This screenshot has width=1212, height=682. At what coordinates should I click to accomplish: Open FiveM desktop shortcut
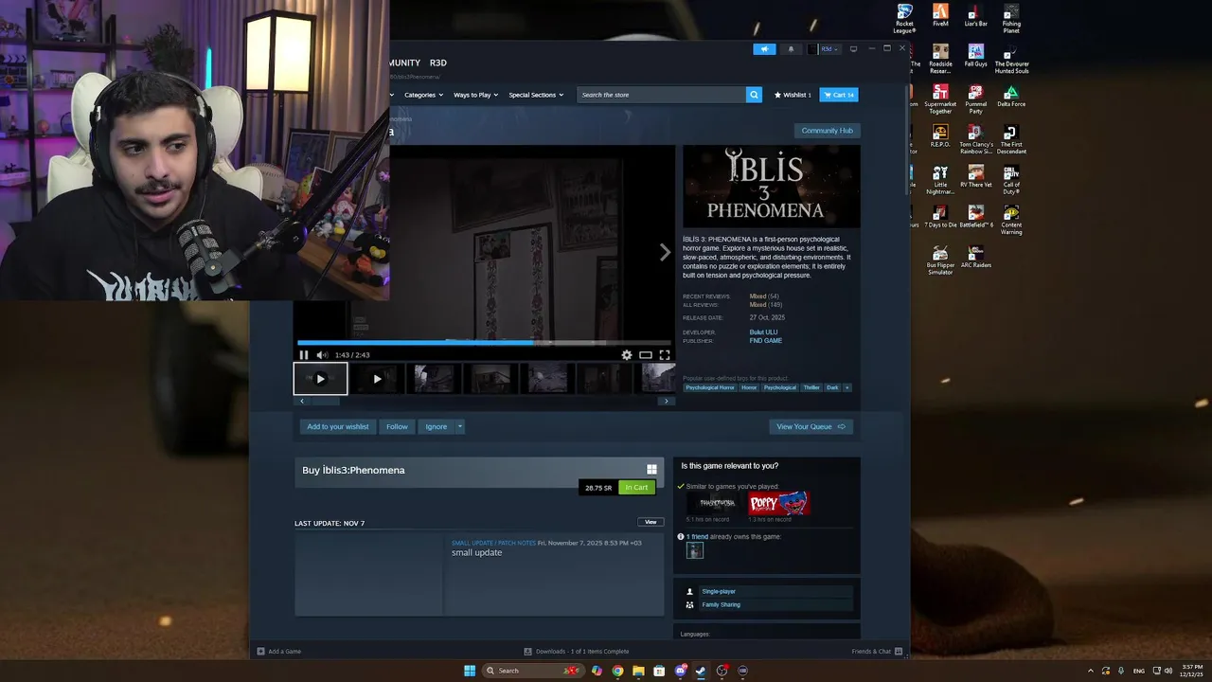940,15
